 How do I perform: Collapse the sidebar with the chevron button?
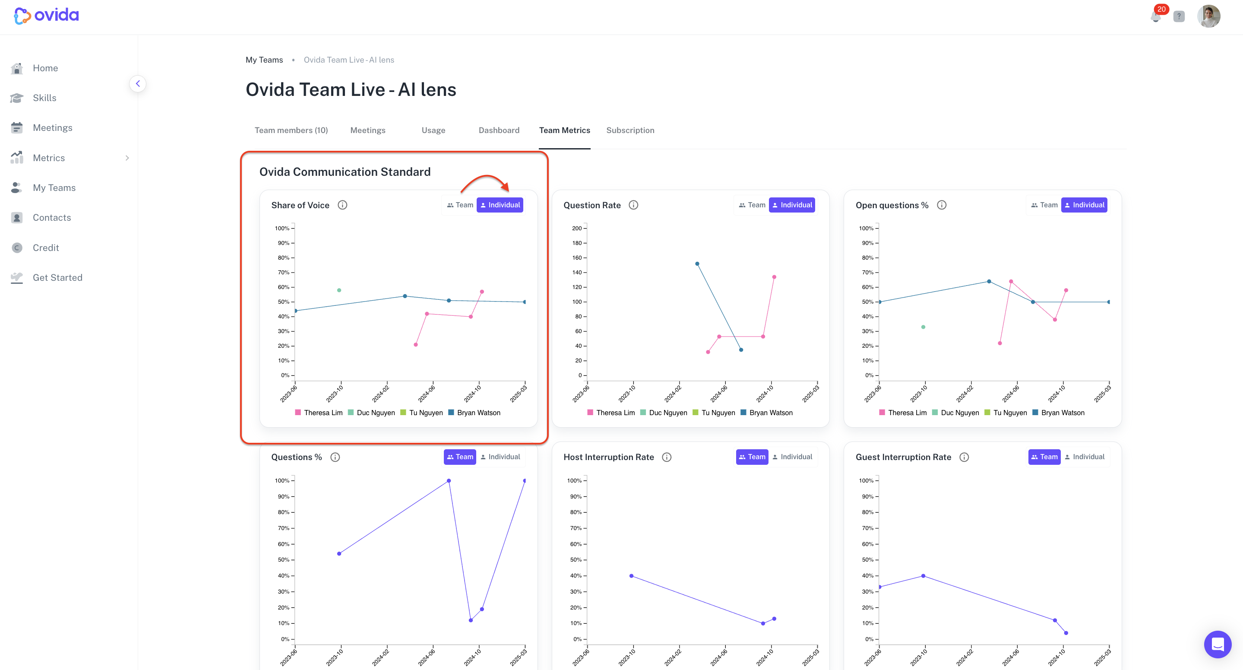(138, 83)
